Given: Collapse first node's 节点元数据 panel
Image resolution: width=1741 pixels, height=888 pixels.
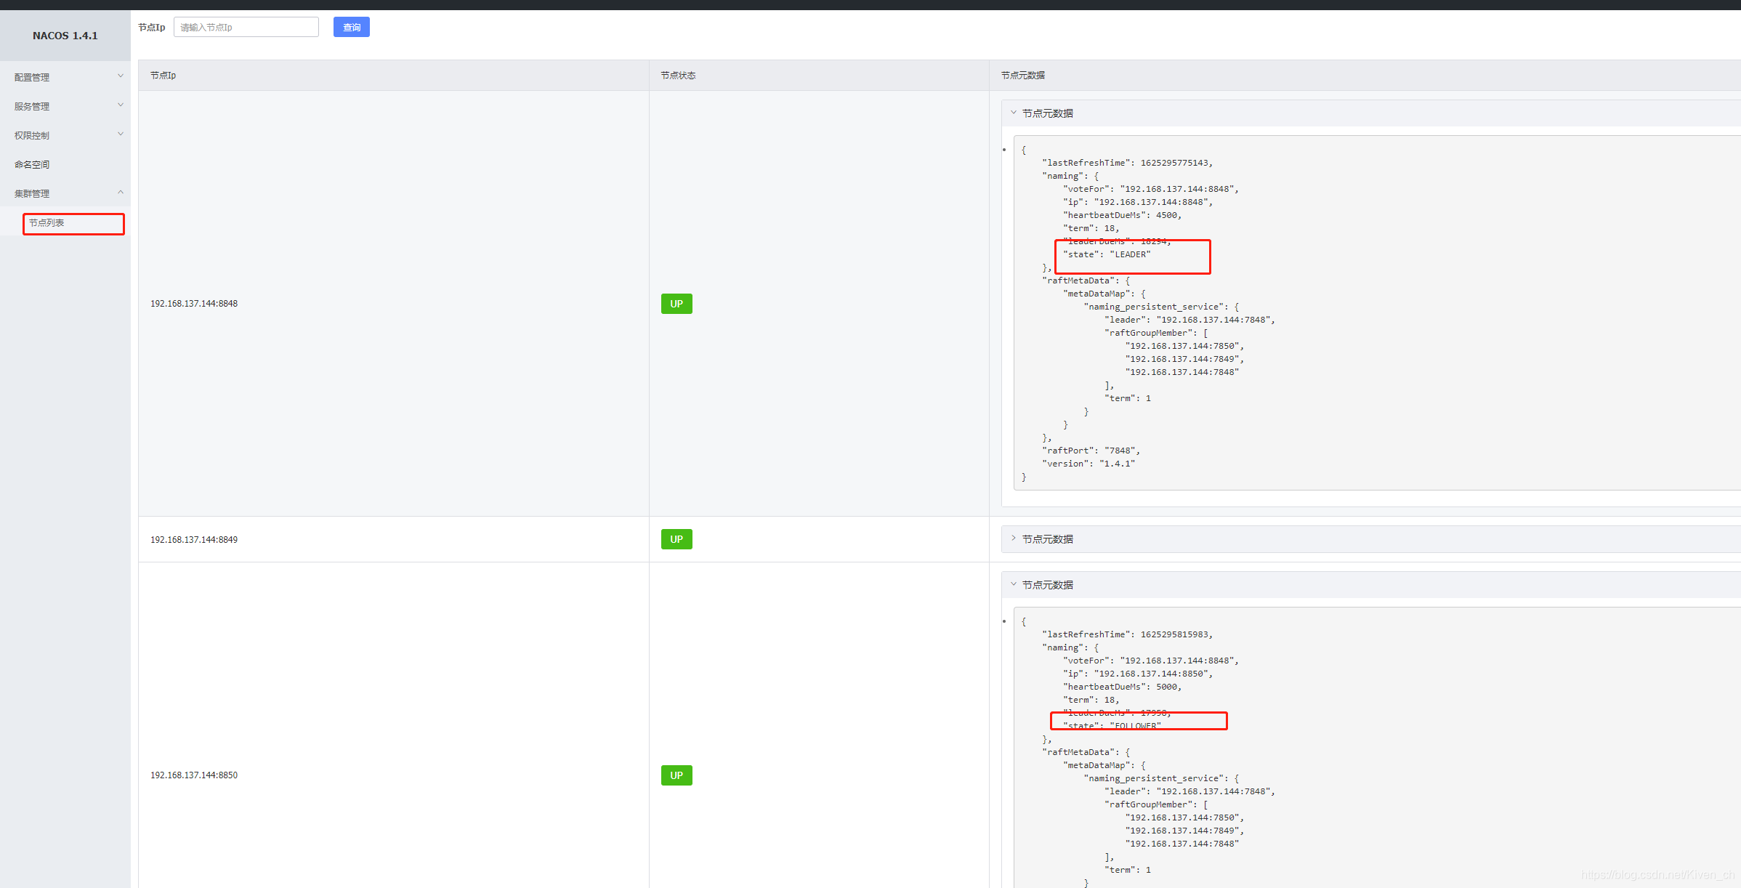Looking at the screenshot, I should point(1047,113).
